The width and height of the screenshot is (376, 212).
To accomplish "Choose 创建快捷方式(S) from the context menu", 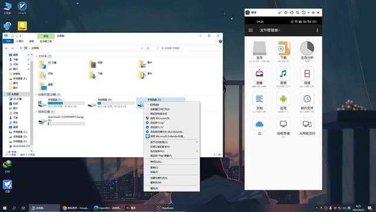I will click(x=172, y=178).
